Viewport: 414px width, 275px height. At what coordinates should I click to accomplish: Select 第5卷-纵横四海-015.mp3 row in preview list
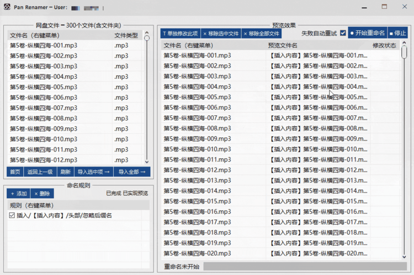pos(280,201)
